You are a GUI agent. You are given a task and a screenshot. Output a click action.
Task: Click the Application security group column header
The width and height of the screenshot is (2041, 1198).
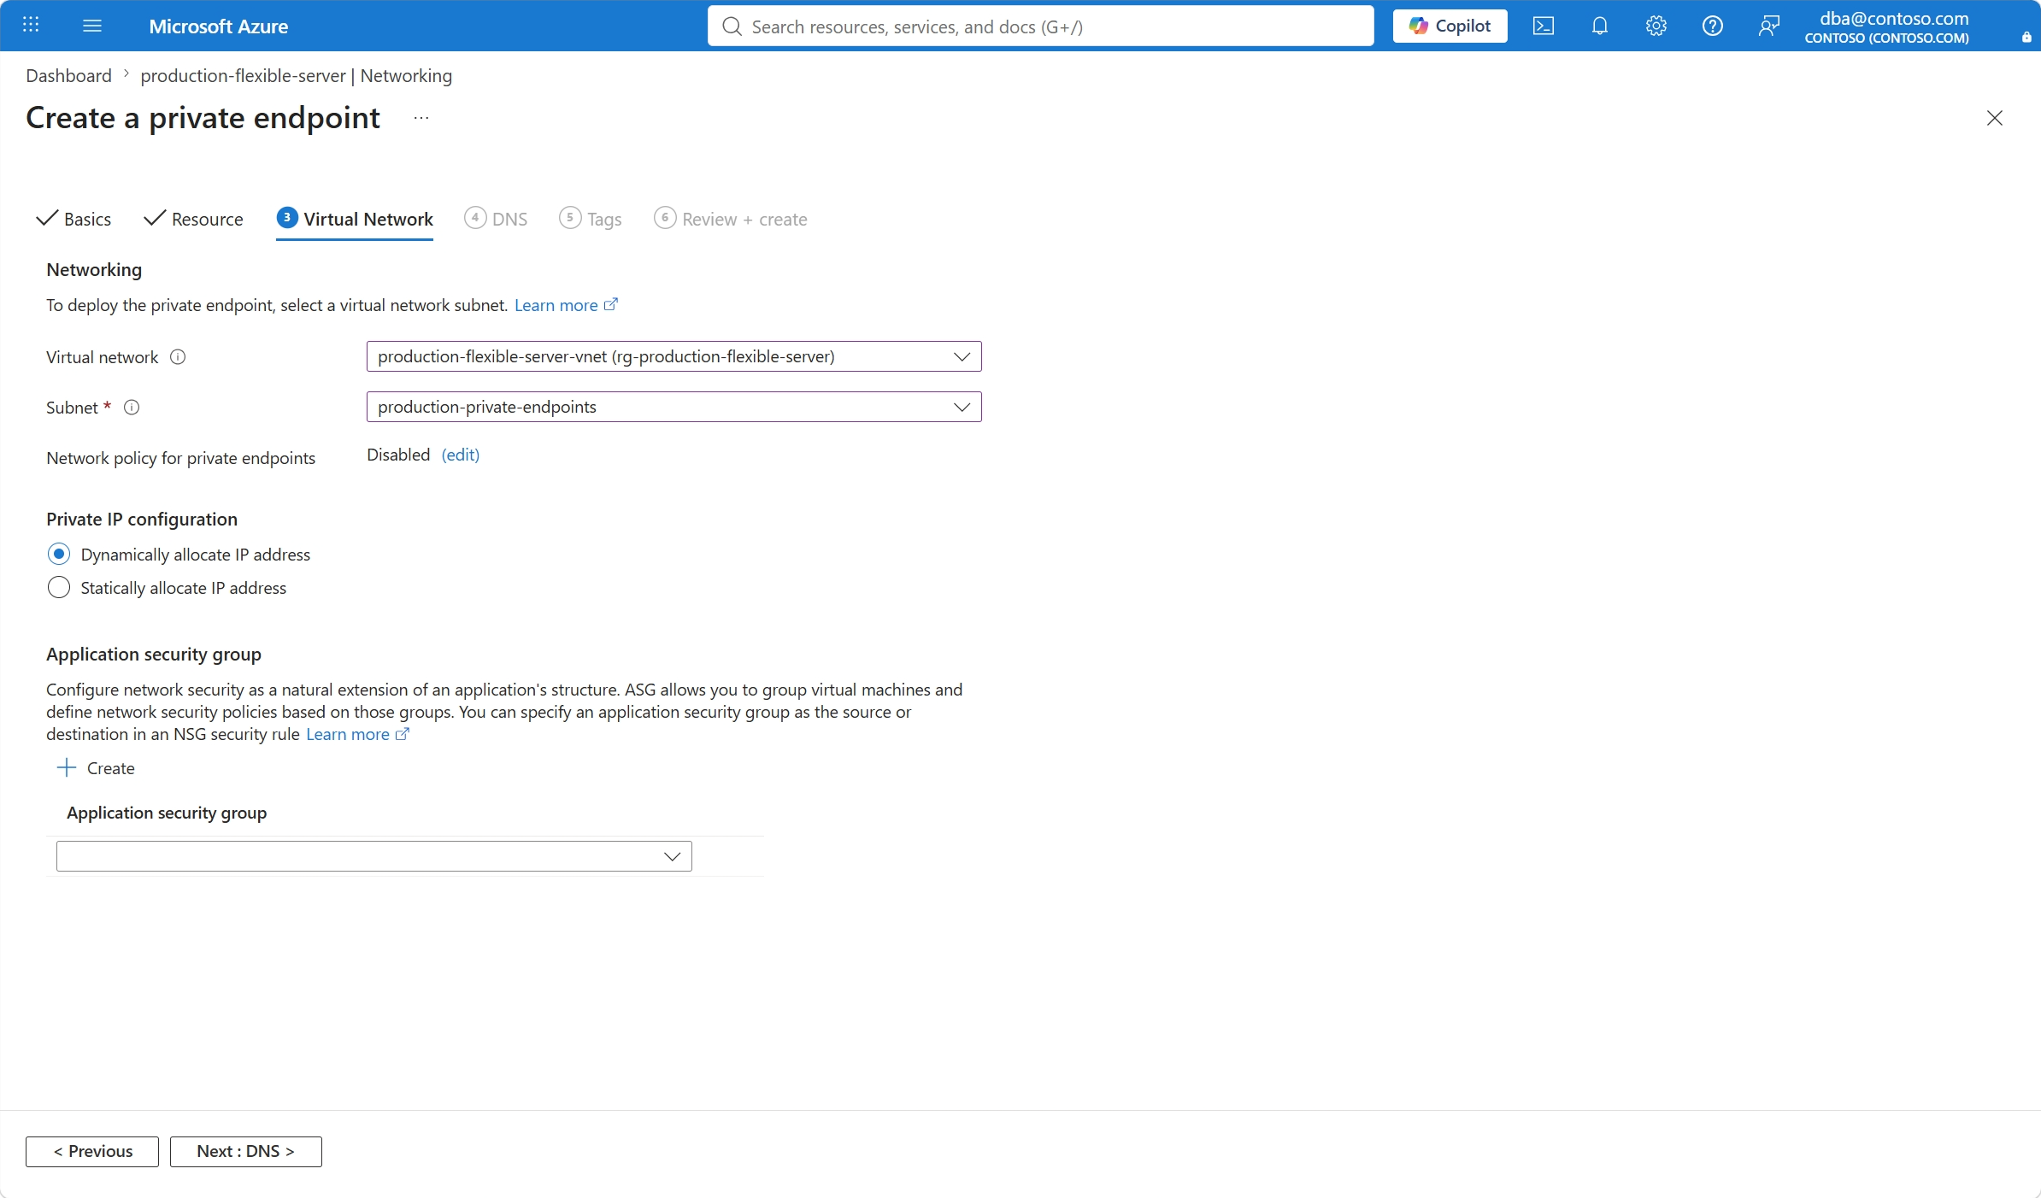[167, 813]
